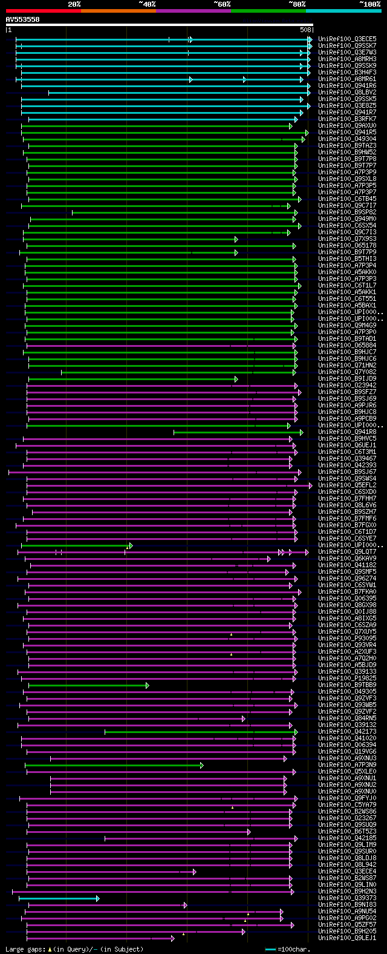The height and width of the screenshot is (954, 387).
Task: Click the UniRef100_P19825 label
Action: click(x=347, y=679)
